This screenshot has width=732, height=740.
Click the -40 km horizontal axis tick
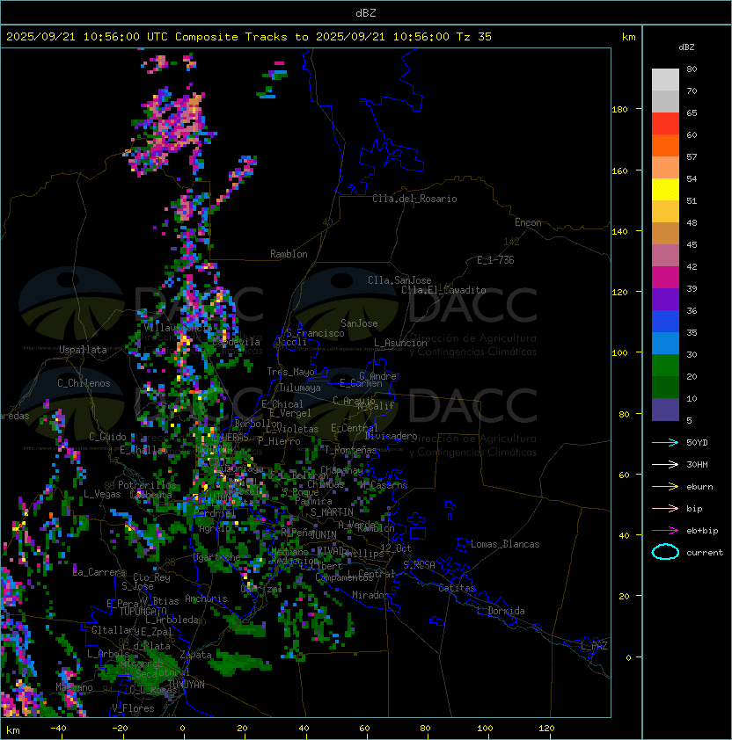[x=58, y=729]
